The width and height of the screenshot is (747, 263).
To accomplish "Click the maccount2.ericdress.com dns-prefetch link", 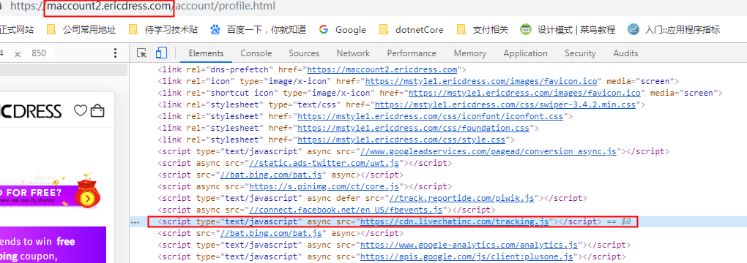I will click(382, 70).
